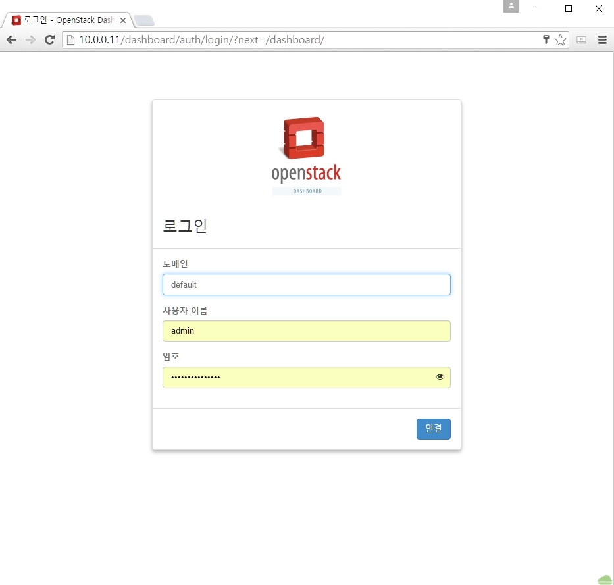Maximize the browser window
The height and width of the screenshot is (585, 614).
[569, 8]
